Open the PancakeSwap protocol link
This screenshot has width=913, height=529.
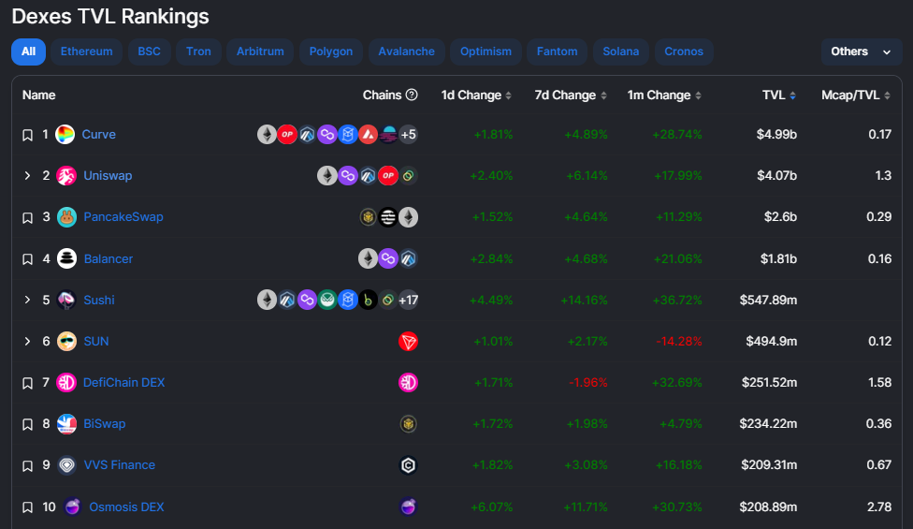pos(123,216)
